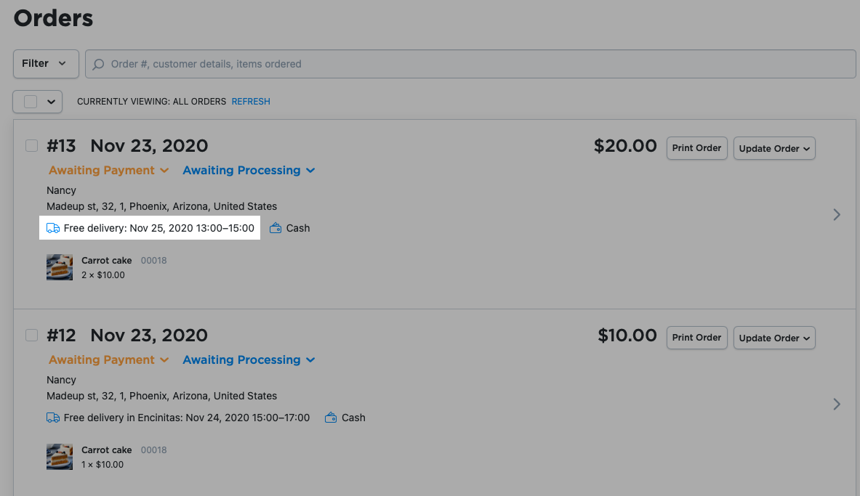Click Print Order for order #12
This screenshot has height=496, width=860.
696,338
